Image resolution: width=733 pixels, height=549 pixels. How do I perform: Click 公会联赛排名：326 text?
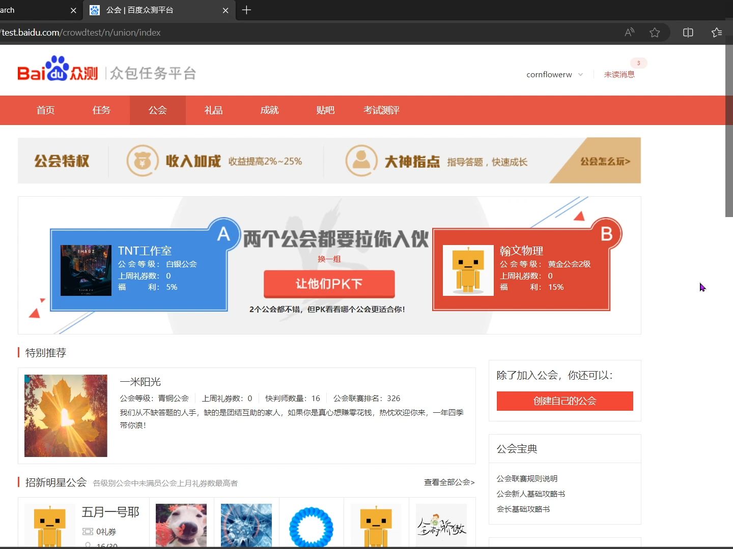pos(366,399)
